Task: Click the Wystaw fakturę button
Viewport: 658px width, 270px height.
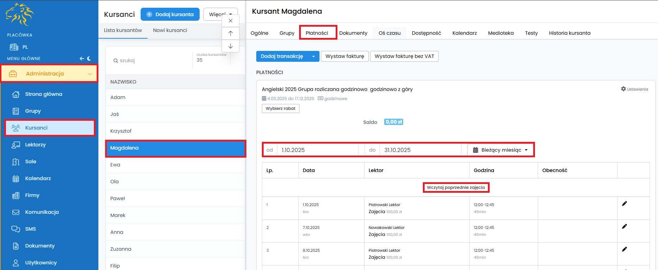Action: [344, 57]
